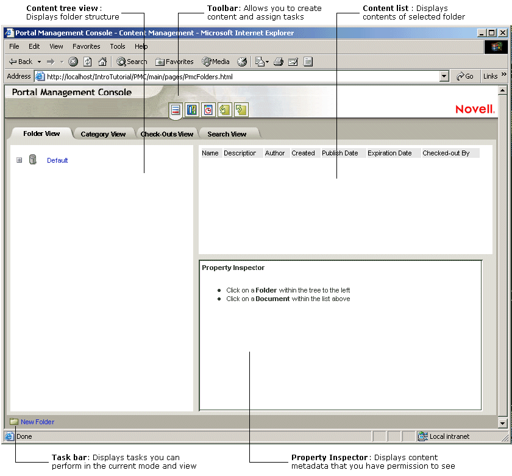
Task: Open the Mail button dropdown arrow
Action: pos(268,62)
